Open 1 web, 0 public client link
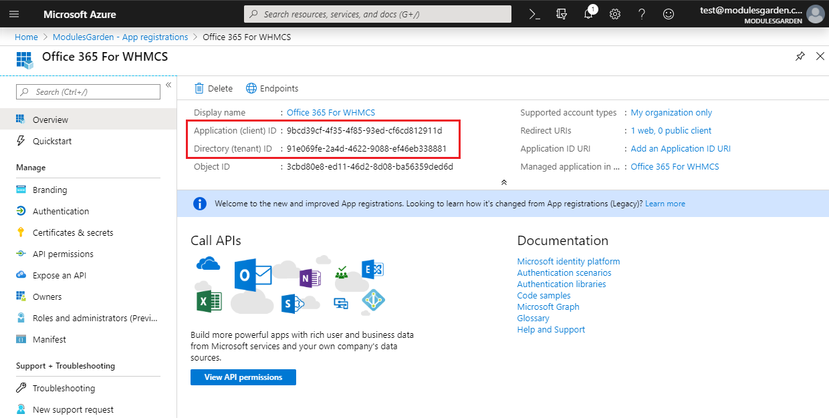Screen dimensions: 829x418 coord(671,131)
